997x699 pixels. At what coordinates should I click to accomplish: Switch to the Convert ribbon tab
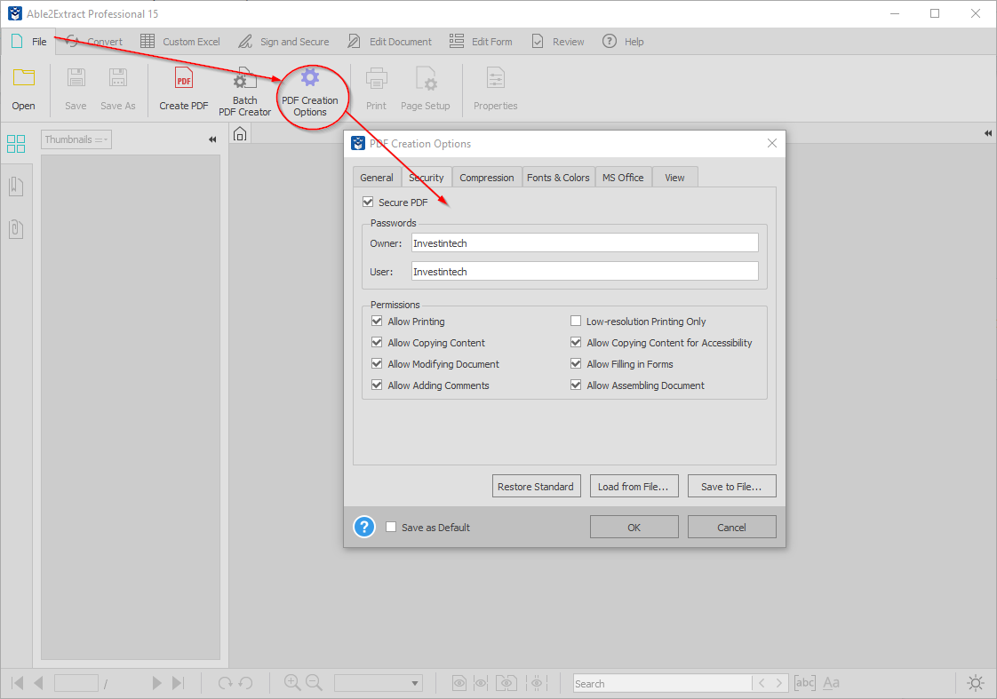click(94, 42)
